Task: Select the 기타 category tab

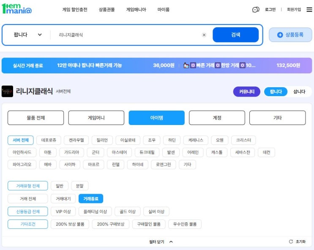Action: pyautogui.click(x=277, y=118)
